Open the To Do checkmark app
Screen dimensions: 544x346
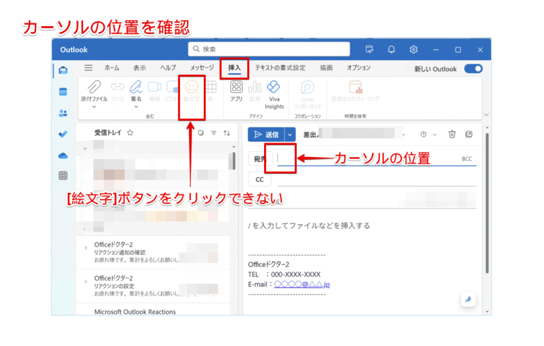tap(63, 134)
